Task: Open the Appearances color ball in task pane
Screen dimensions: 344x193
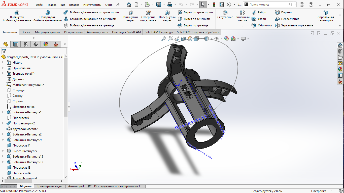Action: 340,69
